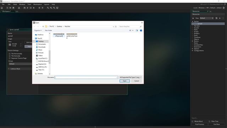The width and height of the screenshot is (227, 128).
Task: Open the Build menu
Action: coord(15,4)
